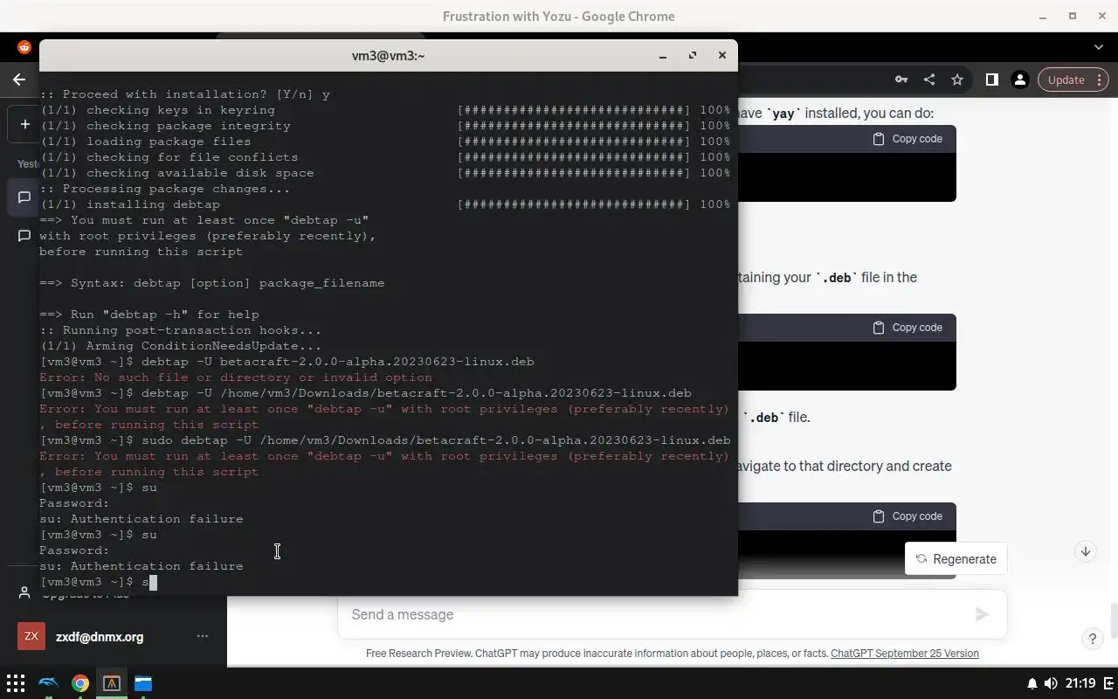Click the last 'su: Authentication failure' line
This screenshot has height=699, width=1118.
(x=141, y=566)
